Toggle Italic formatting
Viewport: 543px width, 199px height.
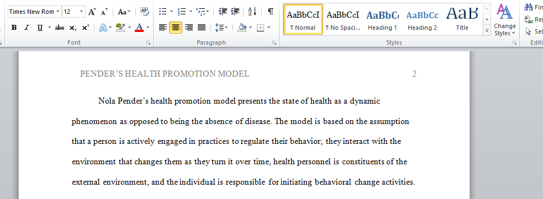[x=27, y=28]
